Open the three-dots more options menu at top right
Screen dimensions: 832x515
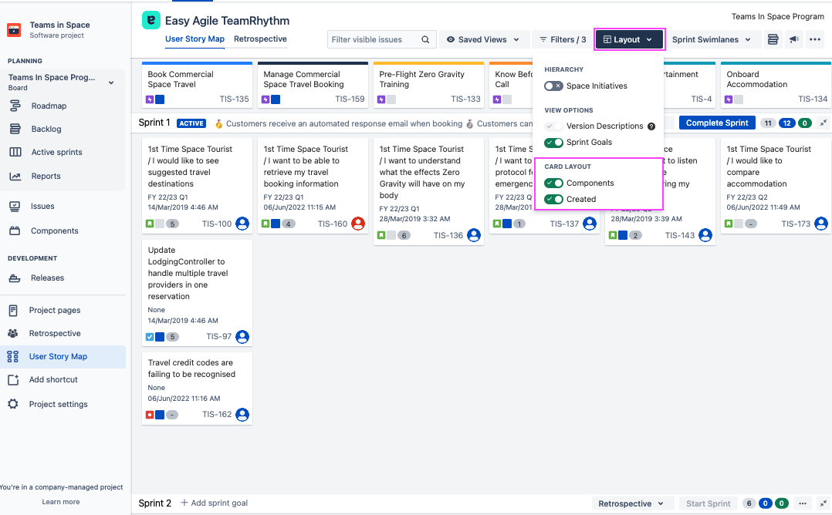click(815, 39)
